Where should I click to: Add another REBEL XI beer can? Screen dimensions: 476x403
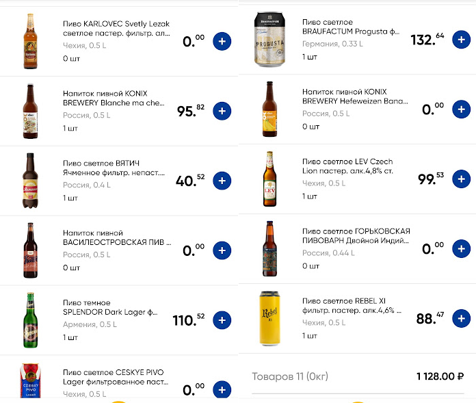pos(462,318)
